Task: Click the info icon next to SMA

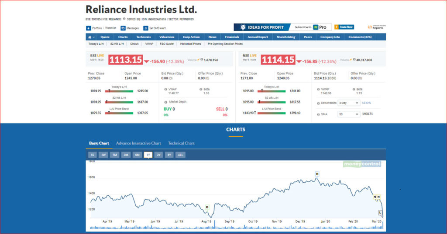Action: pyautogui.click(x=317, y=114)
